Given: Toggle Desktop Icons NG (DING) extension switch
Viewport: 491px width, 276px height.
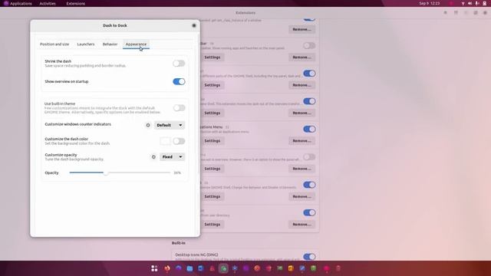Looking at the screenshot, I should coord(309,257).
